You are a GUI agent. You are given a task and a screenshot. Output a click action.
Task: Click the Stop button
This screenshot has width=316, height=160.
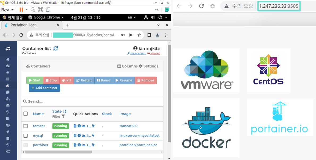click(51, 80)
